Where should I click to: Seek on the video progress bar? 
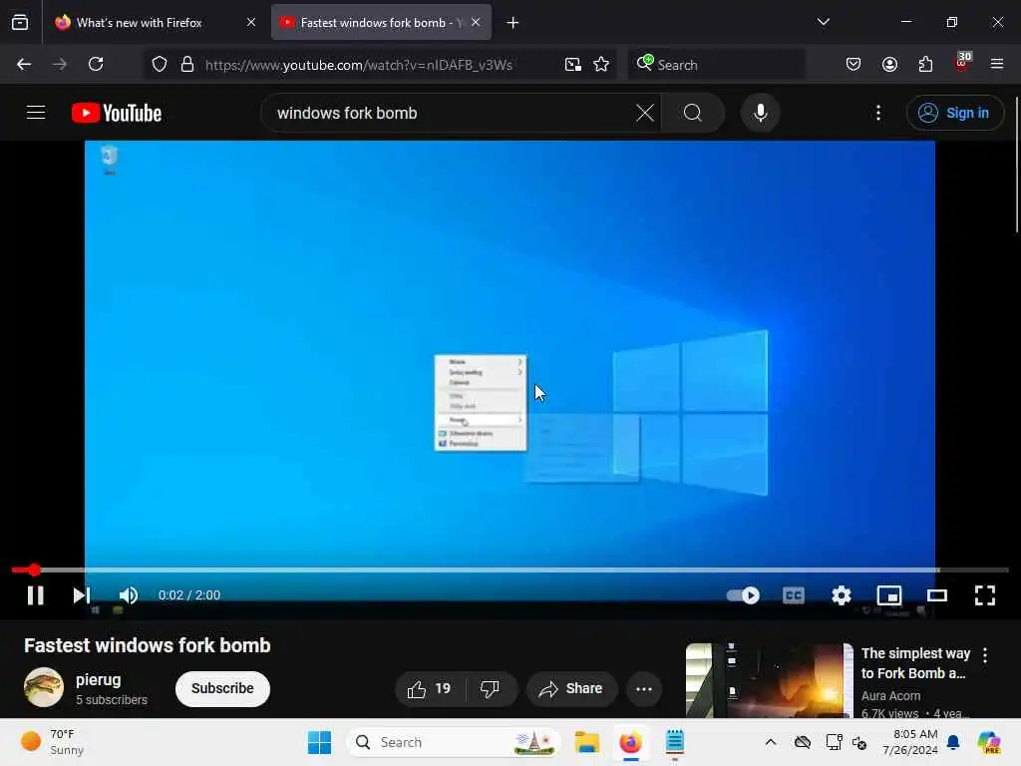(x=510, y=570)
